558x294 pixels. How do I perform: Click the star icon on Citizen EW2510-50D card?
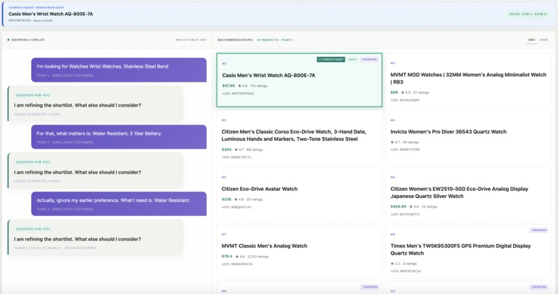pyautogui.click(x=411, y=207)
